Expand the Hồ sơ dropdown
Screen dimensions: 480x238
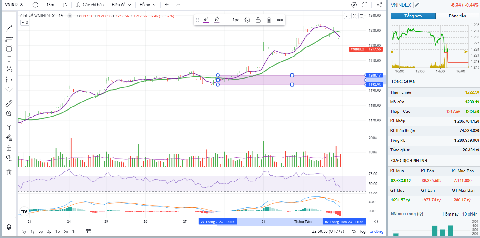click(148, 5)
